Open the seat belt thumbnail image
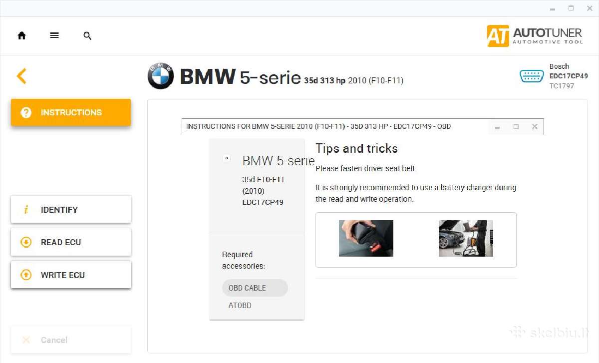Viewport: 599px width, 363px height. (x=366, y=238)
